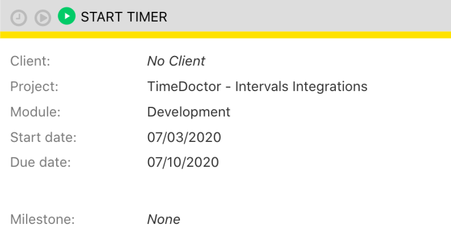Click the yellow status bar

click(225, 35)
